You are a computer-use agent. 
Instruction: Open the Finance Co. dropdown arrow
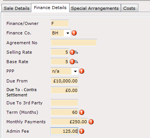pos(68,33)
